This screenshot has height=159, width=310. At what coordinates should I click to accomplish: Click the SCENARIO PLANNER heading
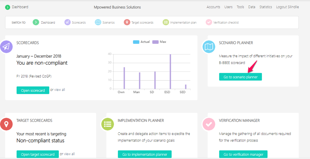(236, 43)
